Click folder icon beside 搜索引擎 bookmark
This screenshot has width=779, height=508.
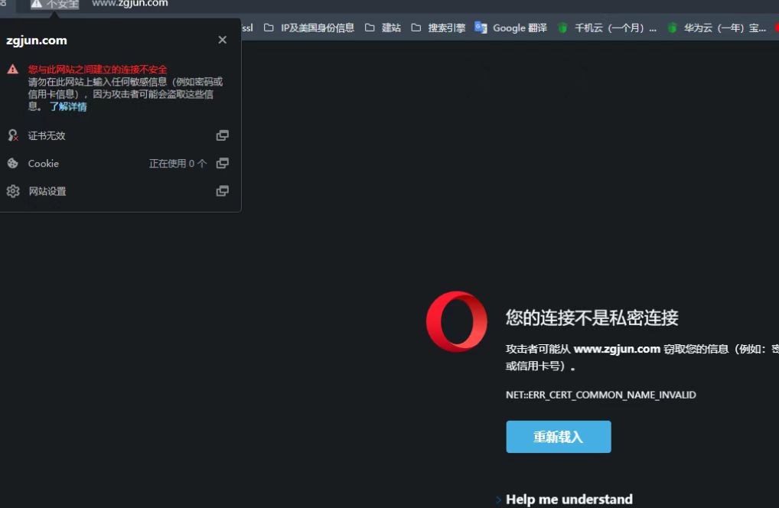pos(416,28)
